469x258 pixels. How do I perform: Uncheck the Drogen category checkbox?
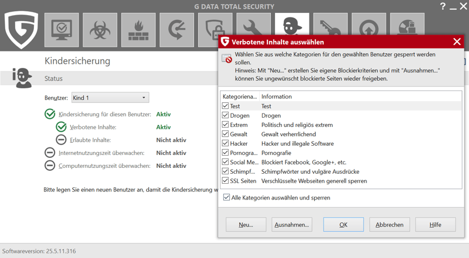click(x=225, y=115)
